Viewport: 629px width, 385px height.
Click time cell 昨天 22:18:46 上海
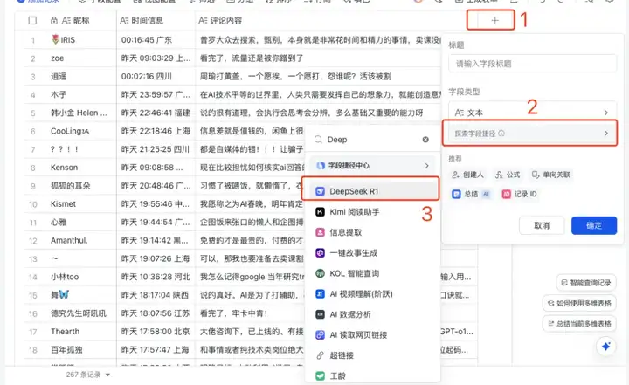pyautogui.click(x=156, y=131)
